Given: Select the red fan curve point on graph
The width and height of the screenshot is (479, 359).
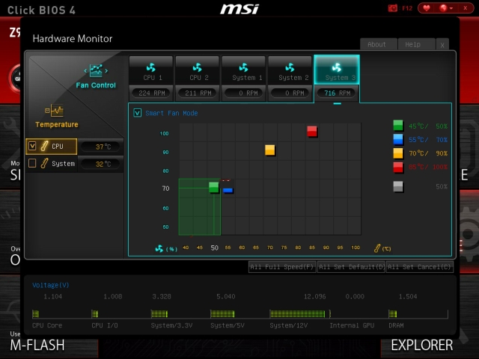Looking at the screenshot, I should [x=312, y=132].
